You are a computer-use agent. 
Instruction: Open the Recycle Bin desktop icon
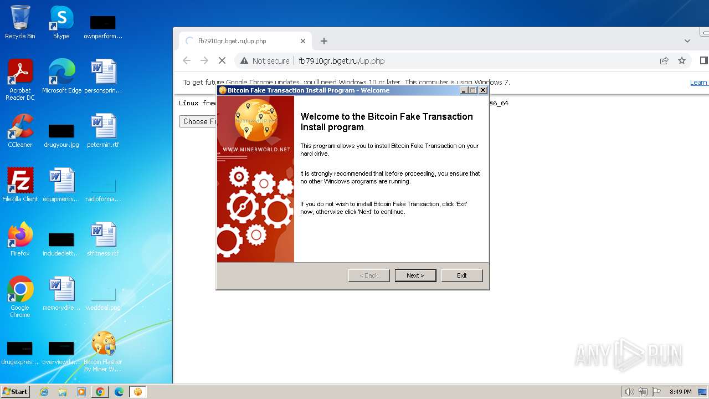(20, 22)
